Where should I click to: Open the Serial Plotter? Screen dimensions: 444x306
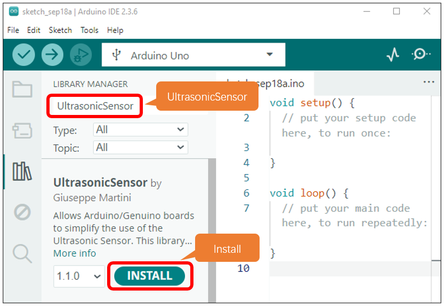pos(393,55)
